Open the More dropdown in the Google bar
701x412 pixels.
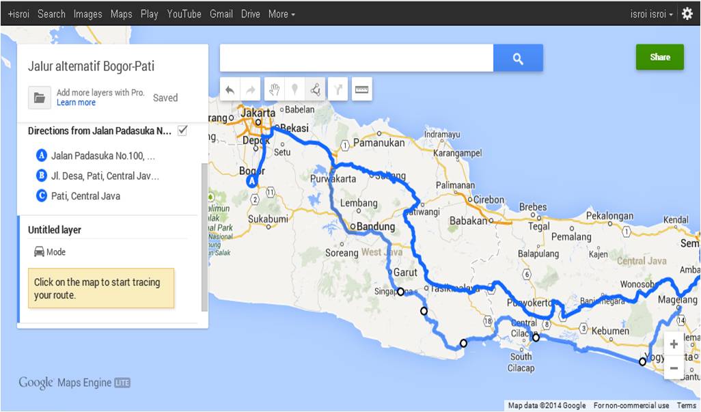[x=281, y=14]
